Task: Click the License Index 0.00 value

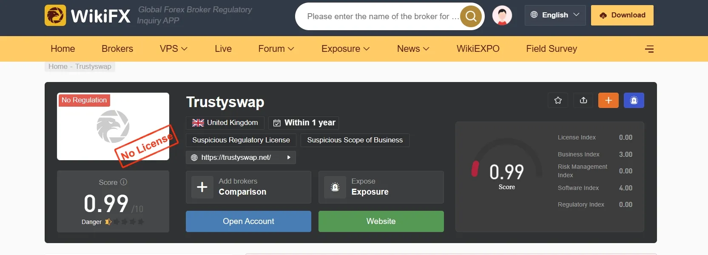Action: click(626, 137)
